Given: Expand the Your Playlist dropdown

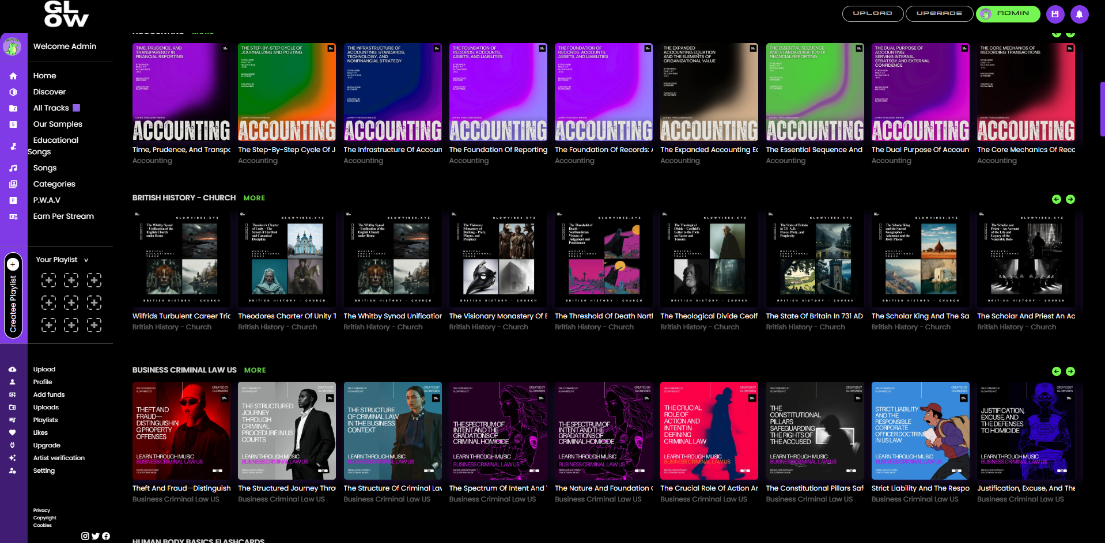Looking at the screenshot, I should tap(62, 260).
